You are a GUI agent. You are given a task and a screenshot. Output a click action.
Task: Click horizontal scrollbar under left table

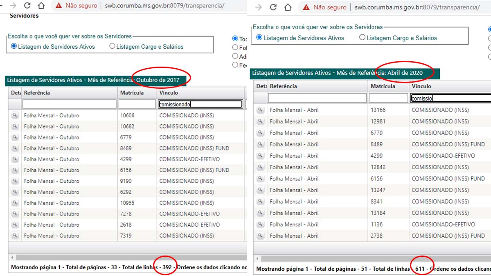point(128,257)
